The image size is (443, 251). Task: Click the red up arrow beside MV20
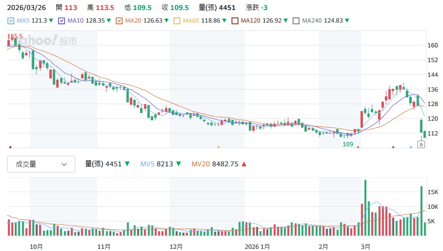pyautogui.click(x=244, y=164)
